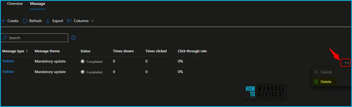Switch to the Overview tab
Screen dimensions: 352x107
[x=15, y=4]
